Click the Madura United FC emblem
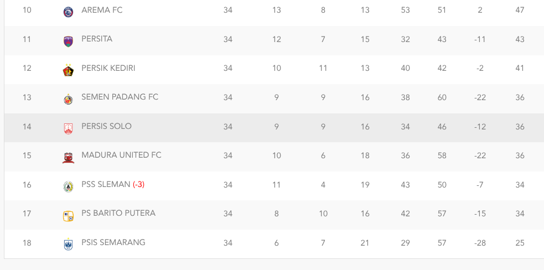Image resolution: width=544 pixels, height=270 pixels. (x=69, y=158)
